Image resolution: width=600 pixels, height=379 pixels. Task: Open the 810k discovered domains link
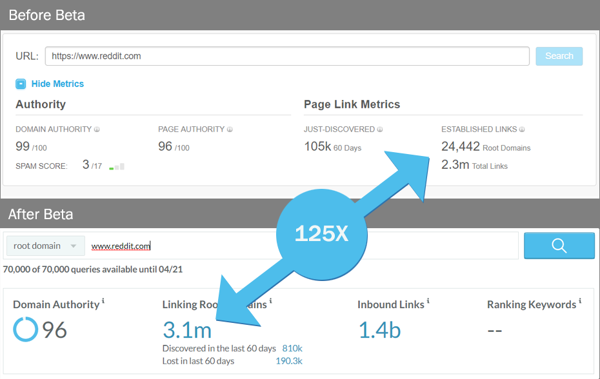[292, 349]
